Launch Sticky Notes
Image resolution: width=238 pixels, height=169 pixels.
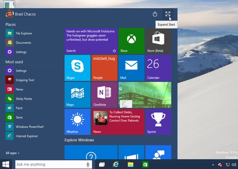tap(19, 99)
